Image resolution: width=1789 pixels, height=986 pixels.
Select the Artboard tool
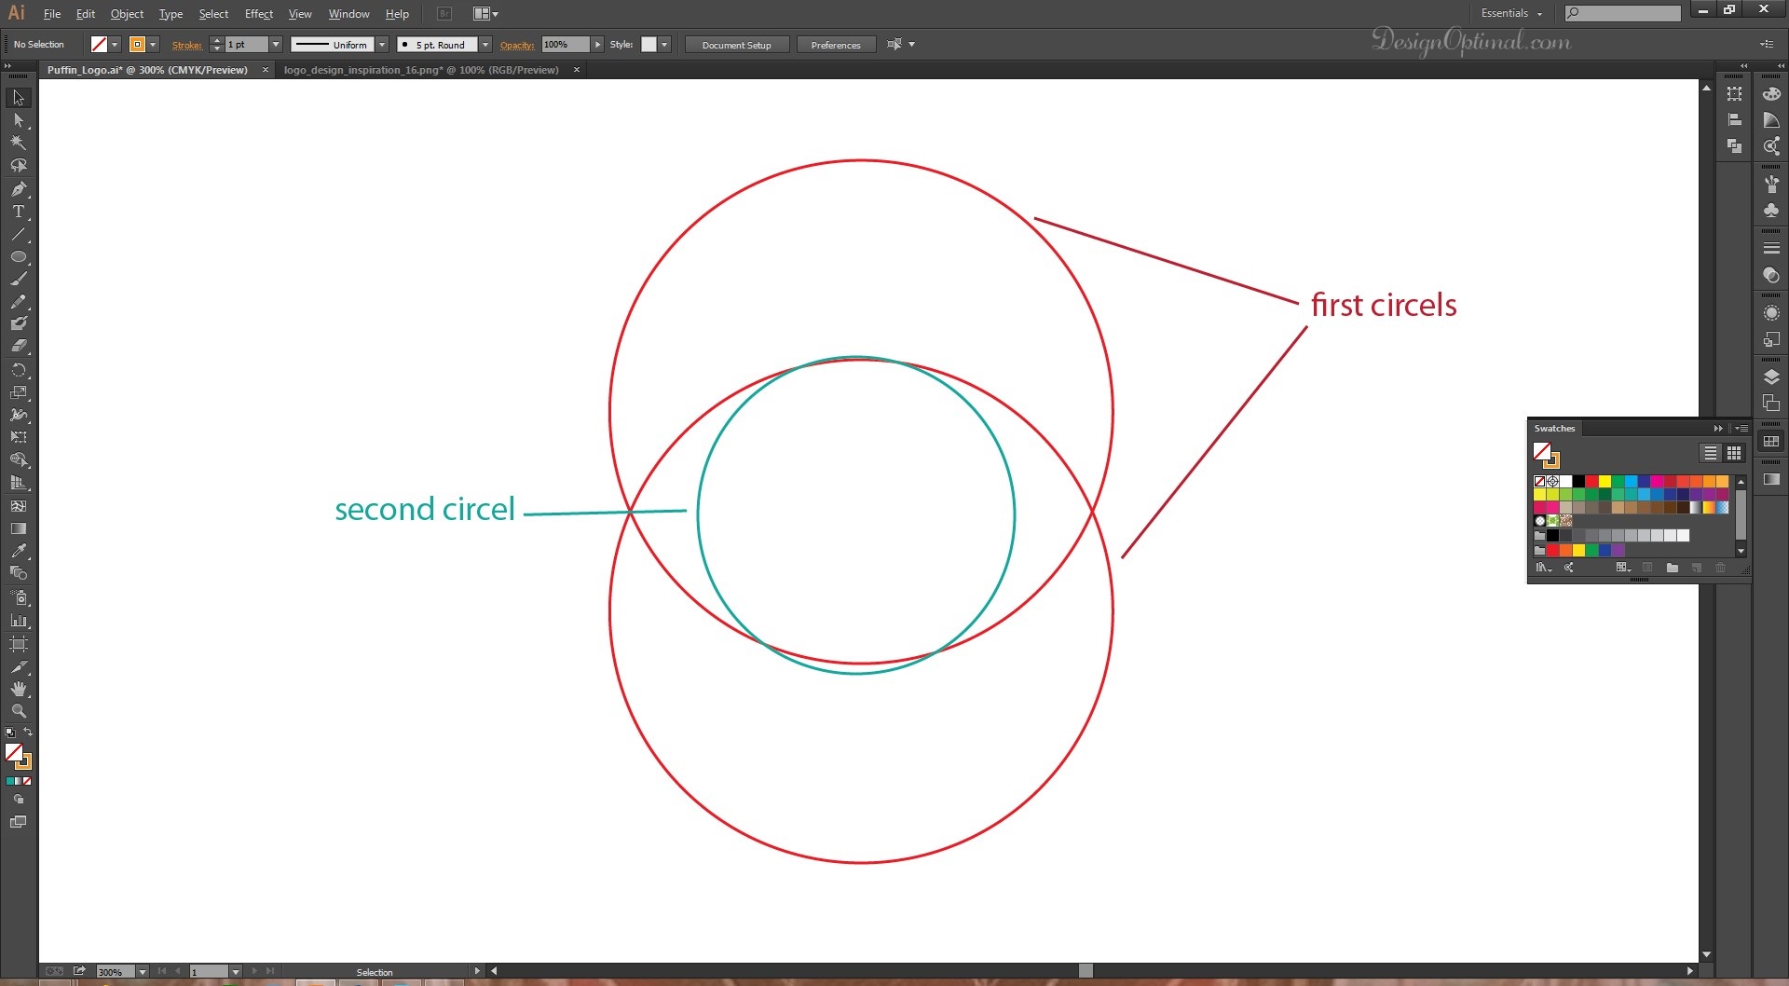[19, 644]
